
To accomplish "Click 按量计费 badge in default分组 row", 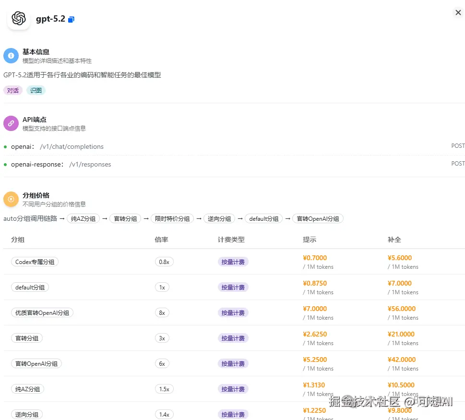I will click(233, 287).
